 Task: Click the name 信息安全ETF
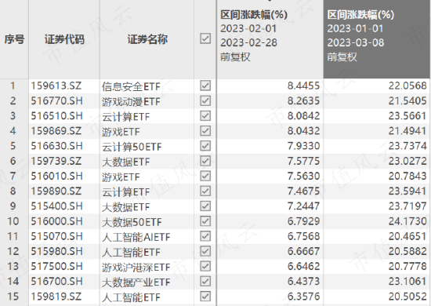tap(131, 86)
